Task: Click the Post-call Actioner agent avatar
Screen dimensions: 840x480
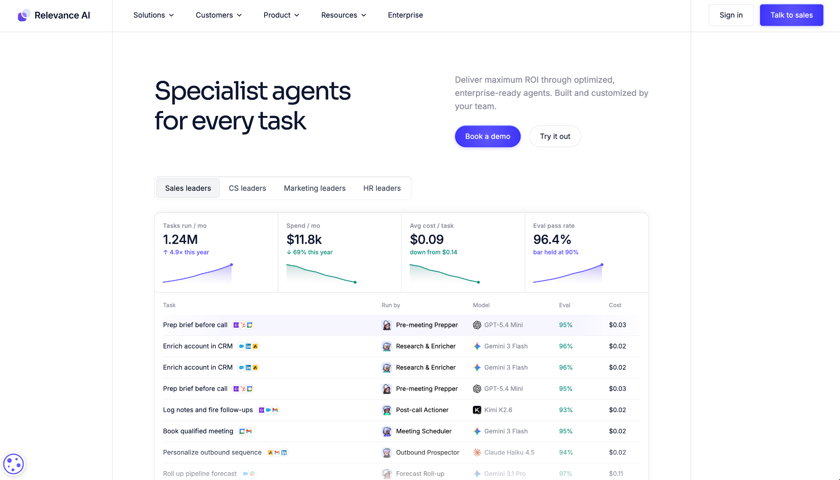Action: (x=387, y=410)
